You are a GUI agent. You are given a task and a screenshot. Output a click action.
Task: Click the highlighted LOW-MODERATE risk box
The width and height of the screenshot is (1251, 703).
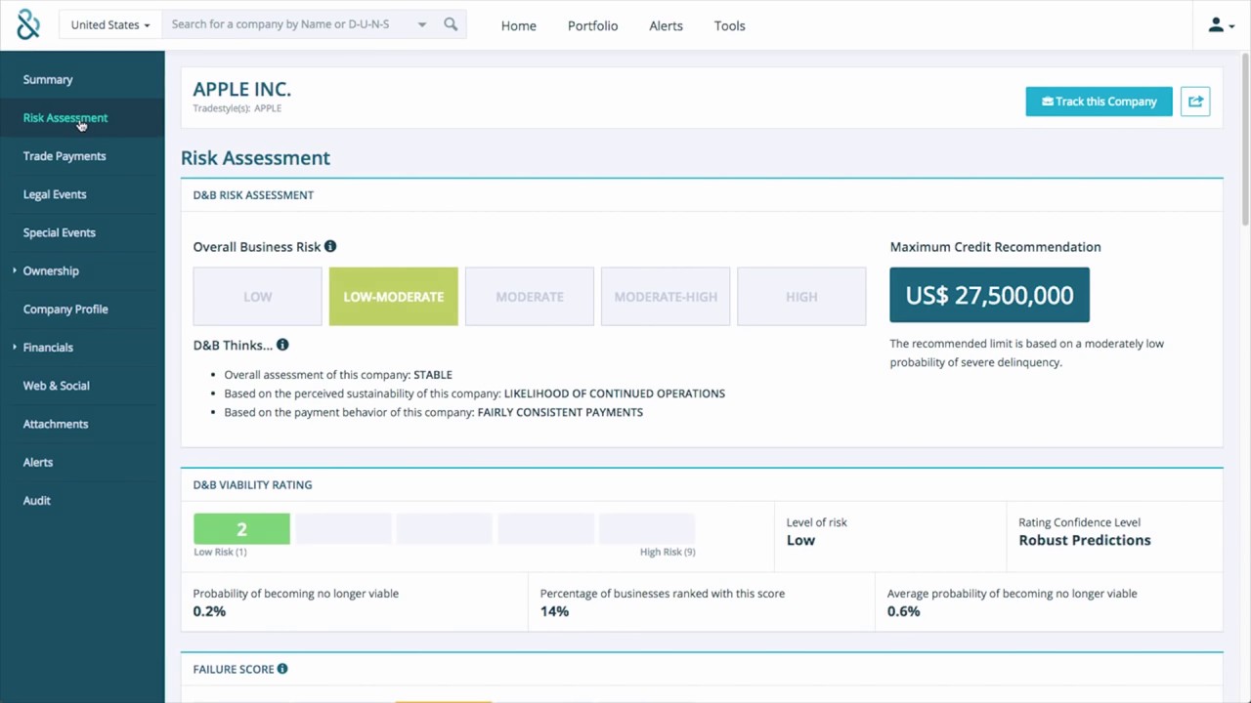[393, 297]
